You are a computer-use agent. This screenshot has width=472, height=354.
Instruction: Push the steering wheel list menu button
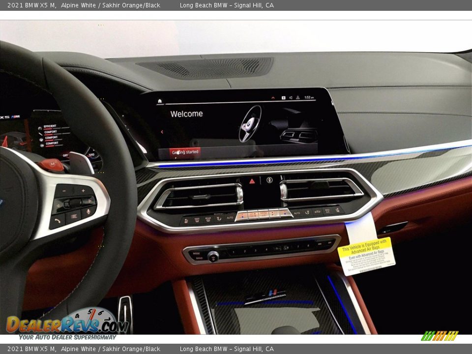(x=74, y=216)
